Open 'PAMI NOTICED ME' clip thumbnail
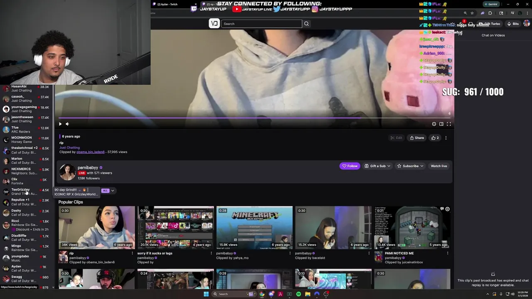This screenshot has width=532, height=299. coord(412,228)
